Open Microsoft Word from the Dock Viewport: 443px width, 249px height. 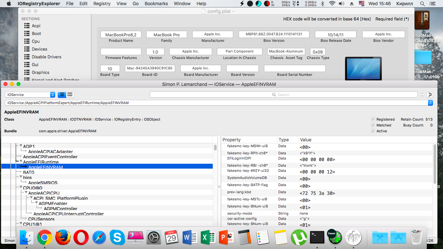pos(190,238)
